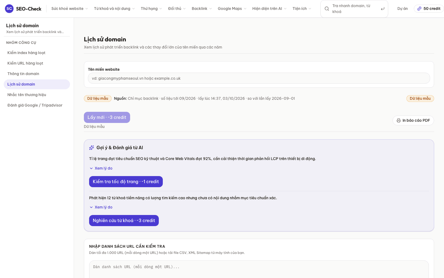Click the credit coin icon

pos(419,9)
